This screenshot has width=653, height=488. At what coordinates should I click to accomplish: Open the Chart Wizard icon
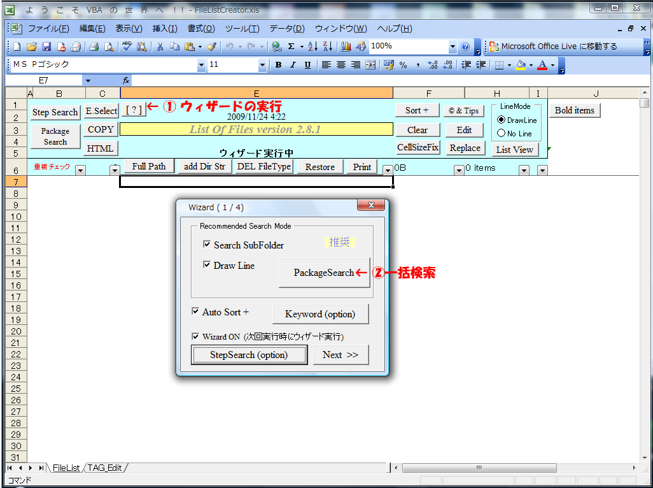click(x=346, y=47)
